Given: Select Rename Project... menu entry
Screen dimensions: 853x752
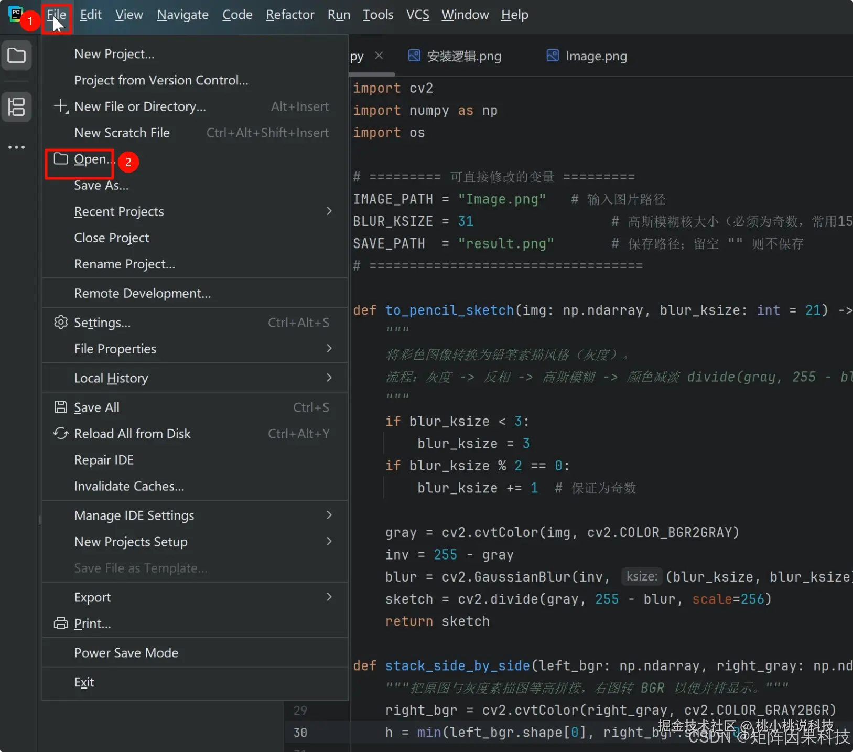Looking at the screenshot, I should point(195,264).
